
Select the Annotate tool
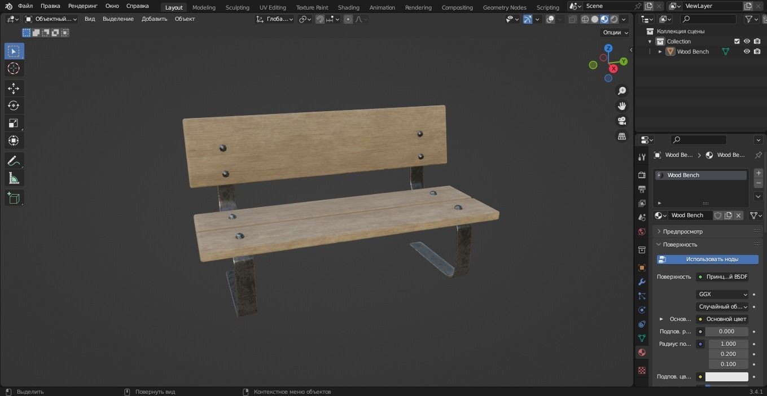click(14, 161)
